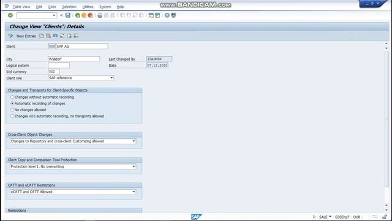
Task: Click the Other Entry icon
Action: [76, 36]
